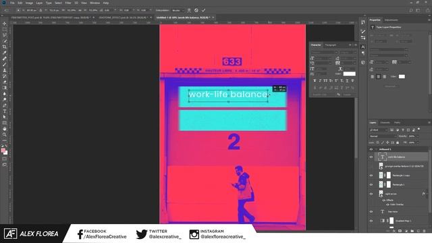Open the Window menu
The width and height of the screenshot is (432, 243).
click(94, 3)
